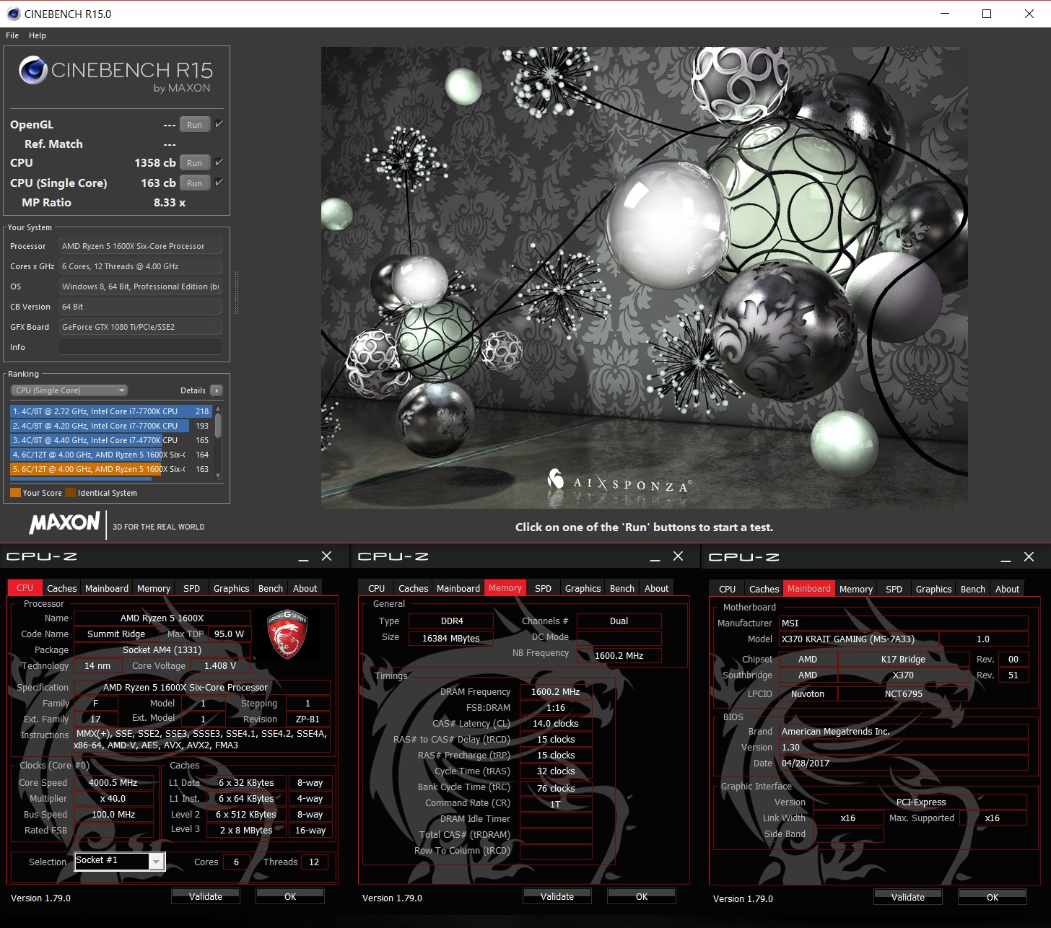The image size is (1051, 928).
Task: Click the Ranking list vertical scrollbar
Action: (x=218, y=442)
